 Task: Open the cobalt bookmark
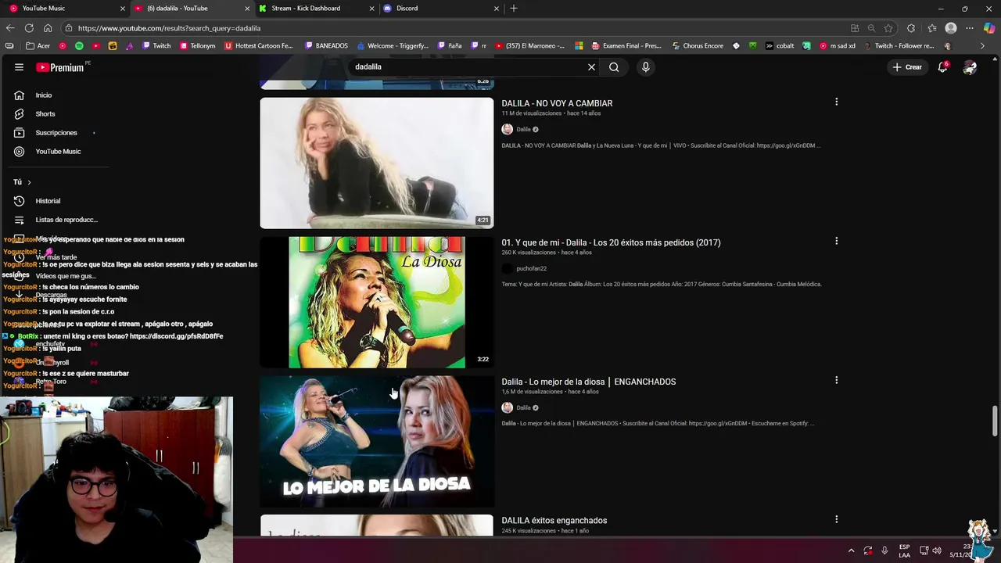click(x=780, y=46)
